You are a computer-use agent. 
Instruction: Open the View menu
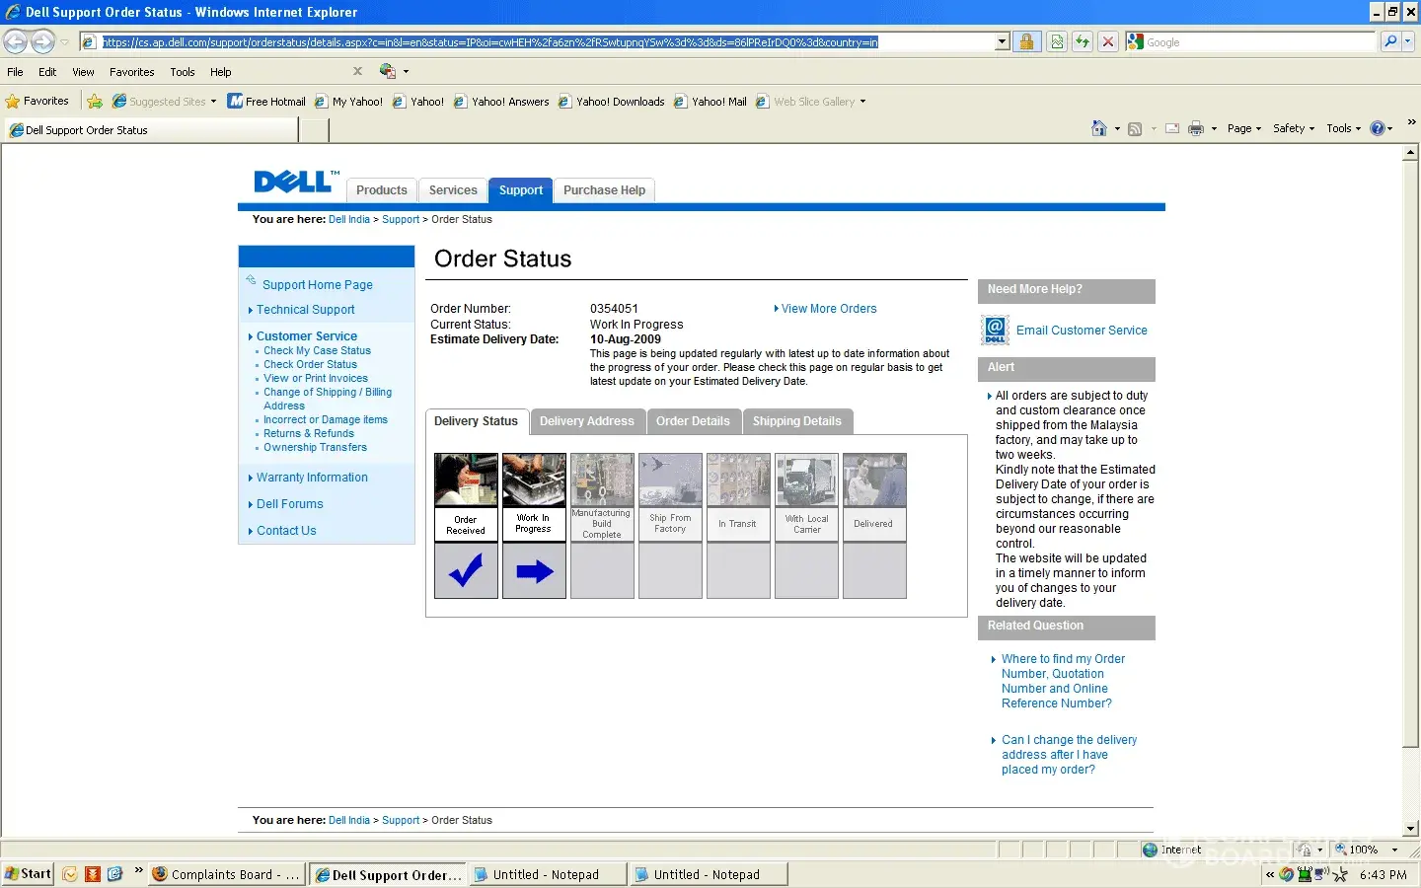coord(83,72)
